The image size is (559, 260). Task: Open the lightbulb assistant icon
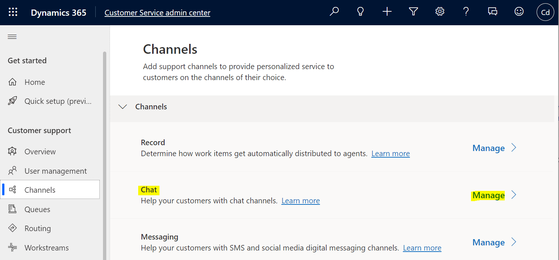click(x=360, y=12)
